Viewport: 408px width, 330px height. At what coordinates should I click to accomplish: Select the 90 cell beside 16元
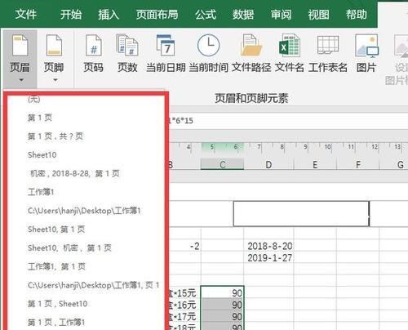tap(223, 305)
